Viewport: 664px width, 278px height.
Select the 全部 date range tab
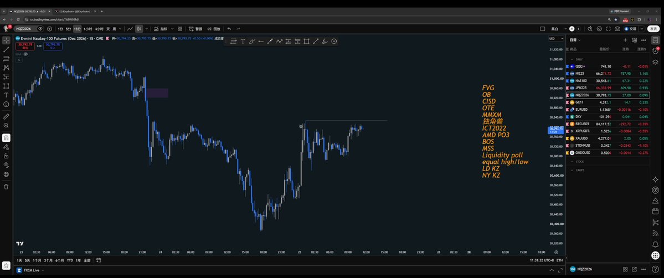pyautogui.click(x=87, y=260)
